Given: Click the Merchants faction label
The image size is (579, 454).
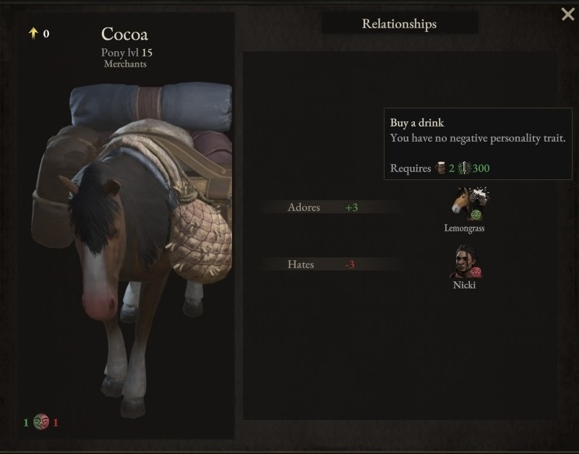Looking at the screenshot, I should pos(125,64).
